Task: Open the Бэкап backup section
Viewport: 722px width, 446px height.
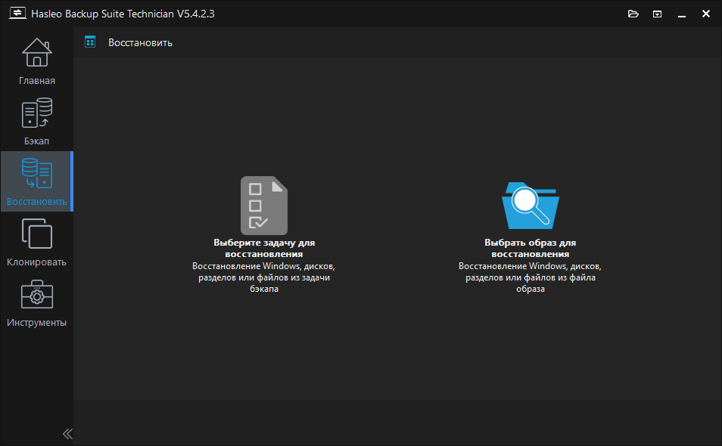Action: (x=37, y=122)
